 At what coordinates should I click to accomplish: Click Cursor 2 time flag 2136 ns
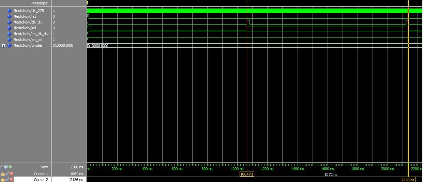coord(408,180)
